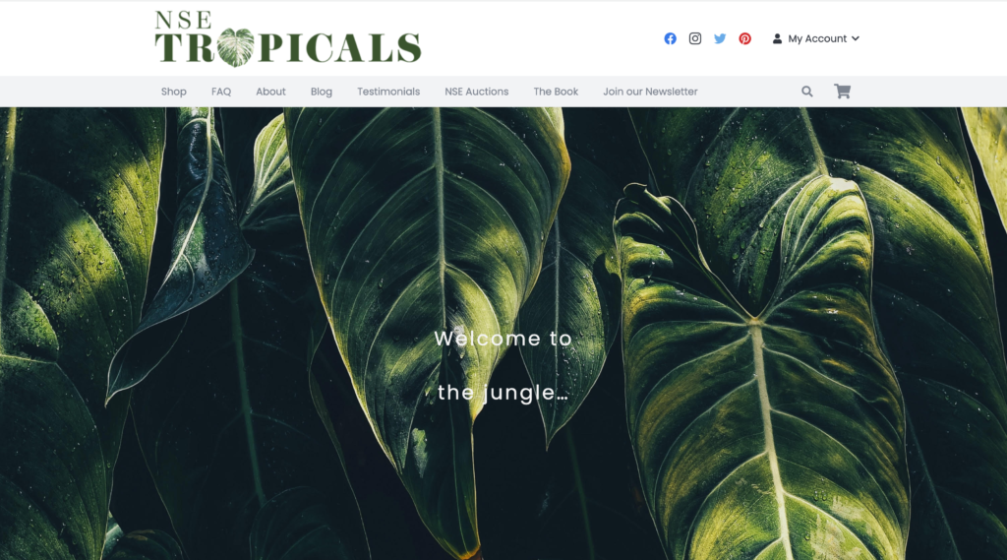Click the NSE Tropicals logo
Image resolution: width=1007 pixels, height=560 pixels.
point(288,38)
